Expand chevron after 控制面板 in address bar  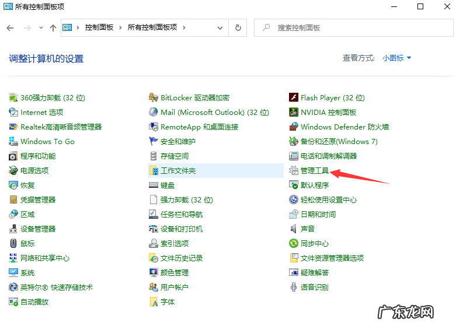[x=120, y=27]
